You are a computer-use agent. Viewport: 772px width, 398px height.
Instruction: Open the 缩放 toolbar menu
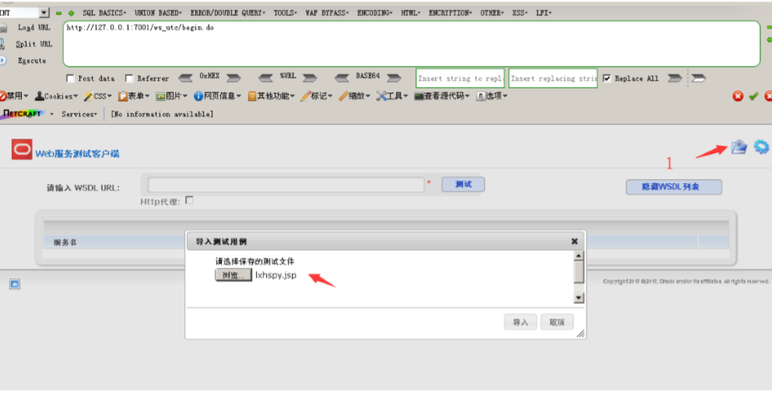pos(354,96)
